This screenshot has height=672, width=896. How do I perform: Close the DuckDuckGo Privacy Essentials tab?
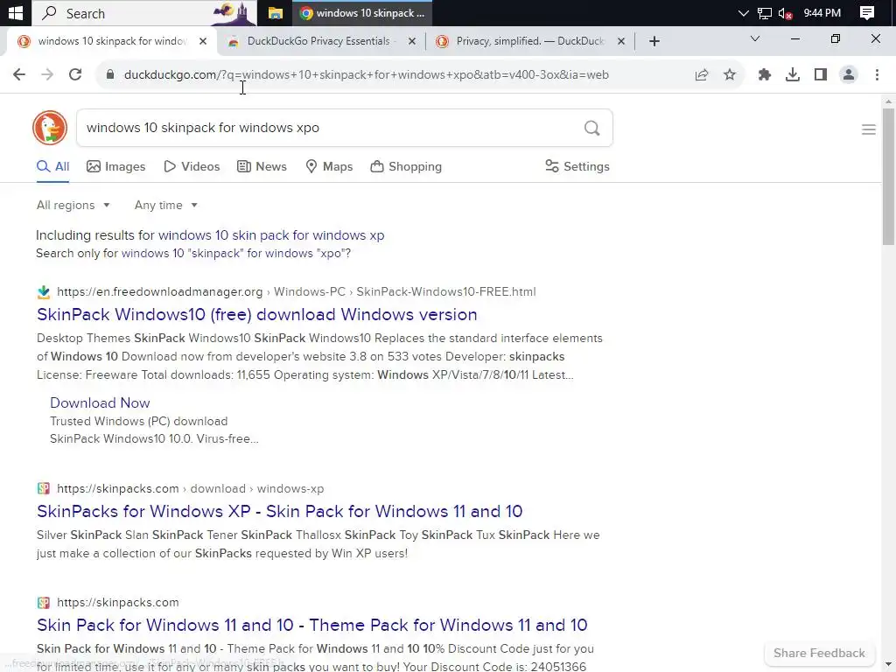click(x=412, y=41)
